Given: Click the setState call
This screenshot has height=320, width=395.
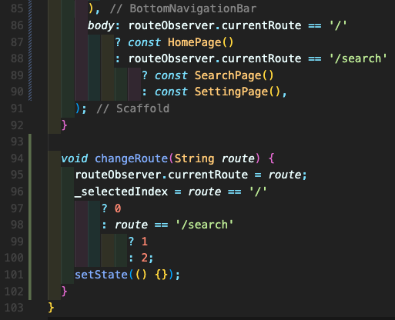Looking at the screenshot, I should (101, 275).
